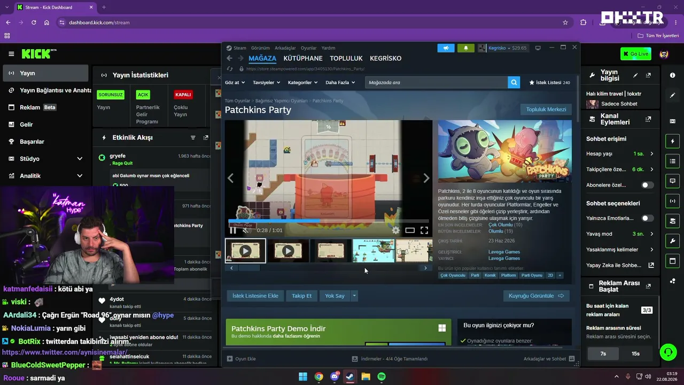Expand Stüdyo in Kick sidebar
The image size is (684, 385).
[80, 159]
